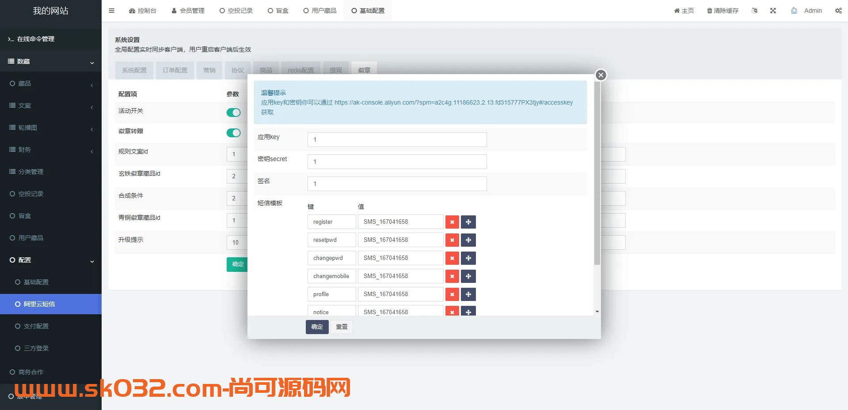Image resolution: width=848 pixels, height=410 pixels.
Task: Delete the profile template row
Action: tap(452, 294)
